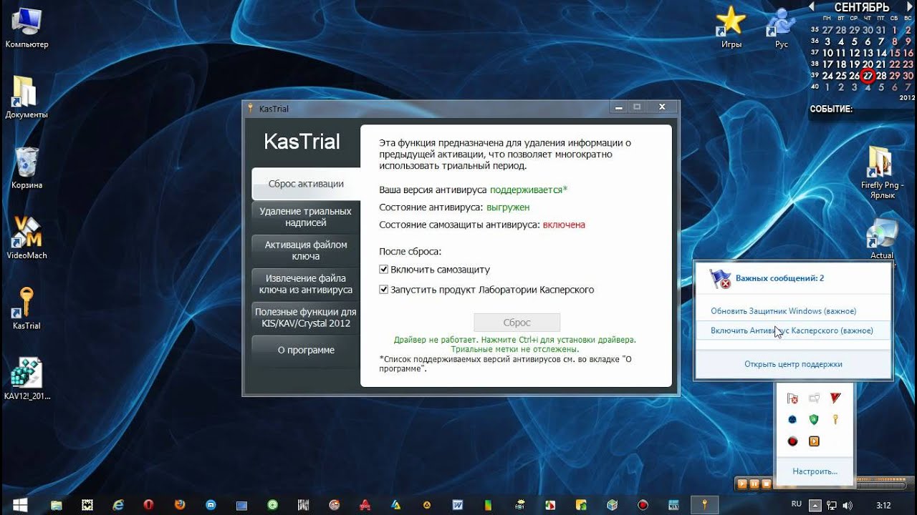Toggle the Включить самозащиту checkbox
This screenshot has height=515, width=917.
coord(384,270)
